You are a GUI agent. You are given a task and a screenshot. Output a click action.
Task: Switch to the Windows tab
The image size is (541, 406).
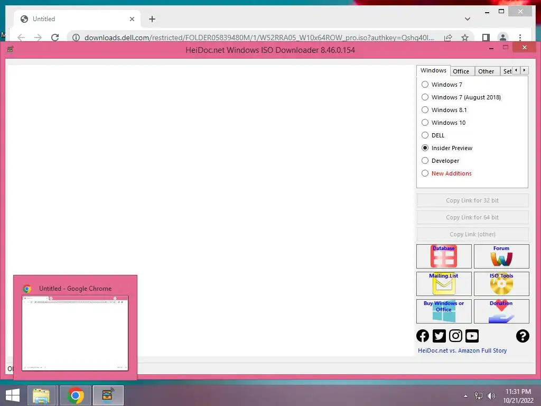433,70
